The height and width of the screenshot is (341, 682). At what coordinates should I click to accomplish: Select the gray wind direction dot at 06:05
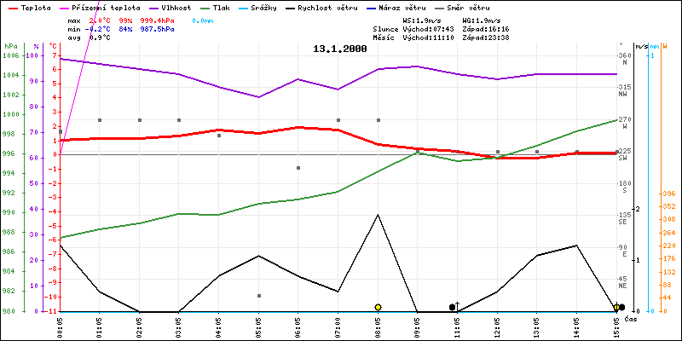(x=298, y=168)
